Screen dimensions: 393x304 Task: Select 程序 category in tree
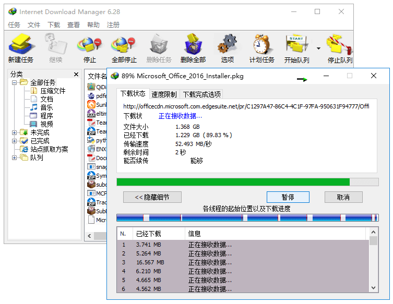(x=46, y=116)
